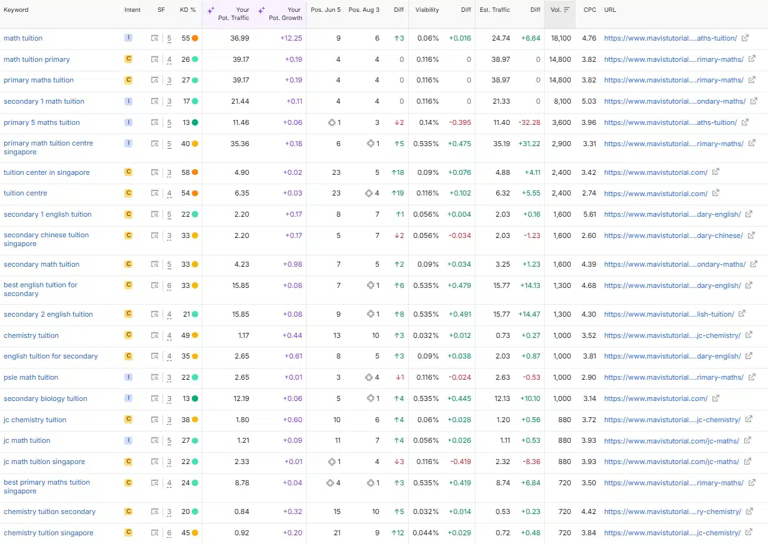
Task: Click volume 18,100 in math tuition row
Action: click(561, 38)
